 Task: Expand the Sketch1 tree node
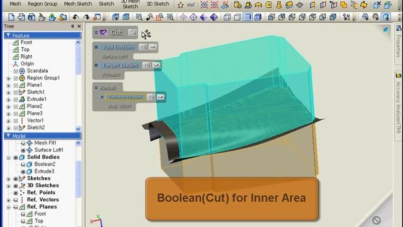pos(8,92)
